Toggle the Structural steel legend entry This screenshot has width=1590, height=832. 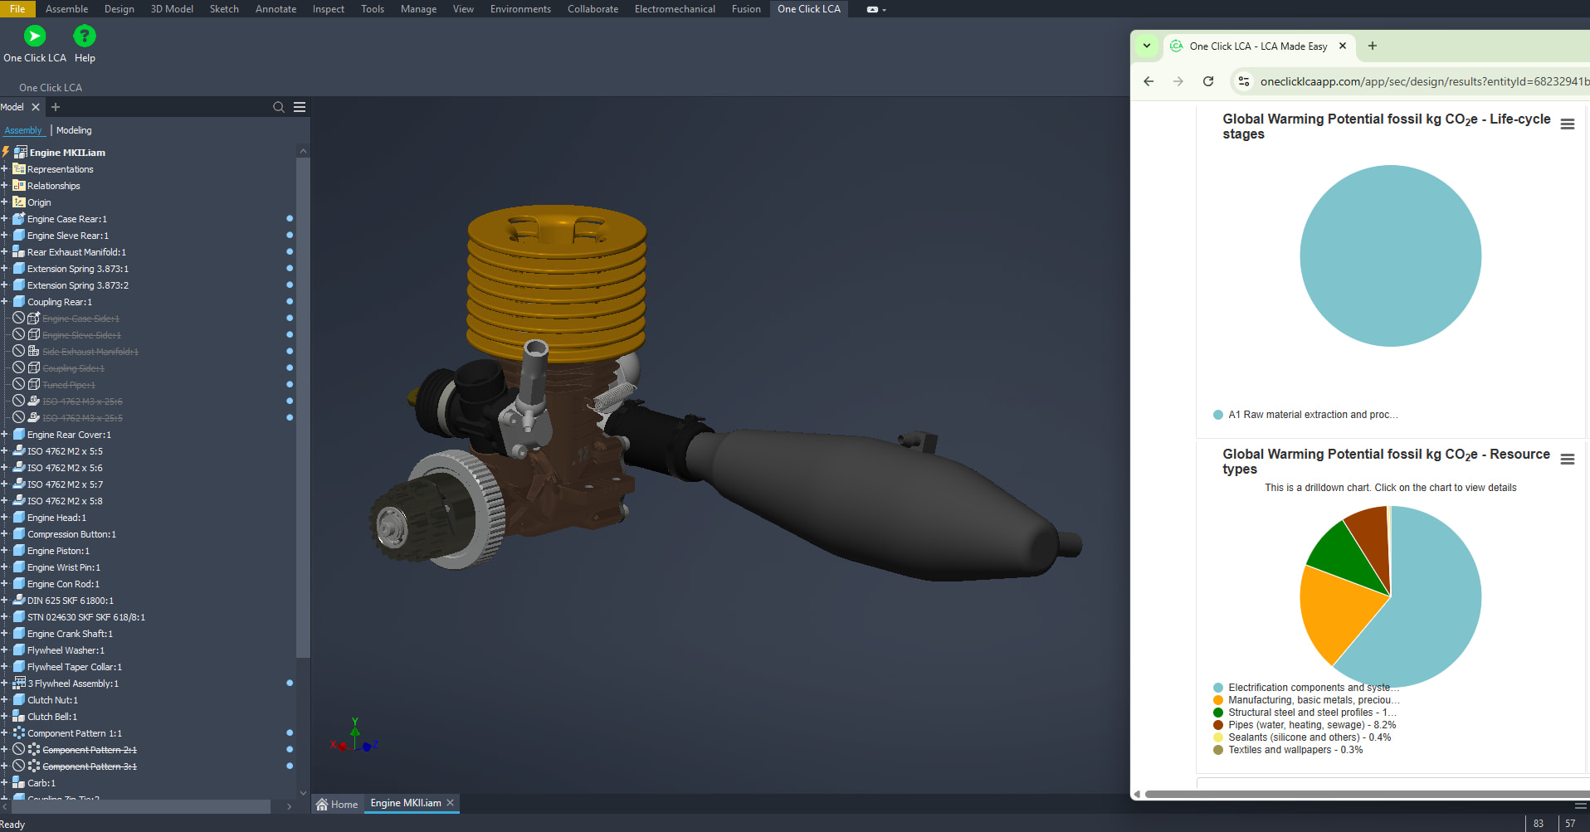(1311, 713)
